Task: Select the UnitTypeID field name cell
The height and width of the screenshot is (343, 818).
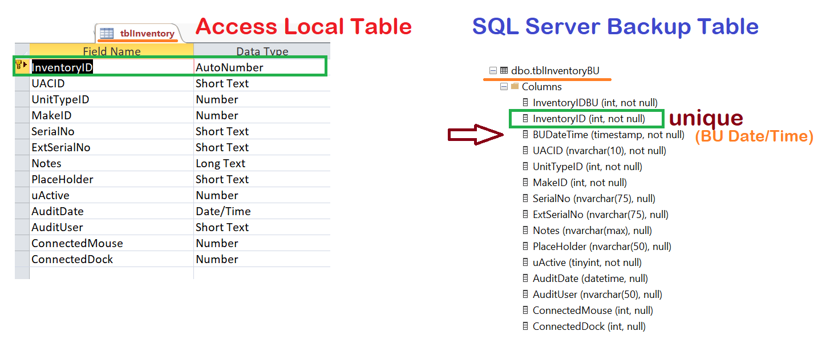Action: 112,99
